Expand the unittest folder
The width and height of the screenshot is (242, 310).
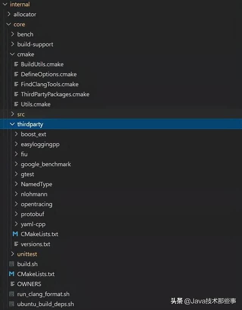[x=12, y=254]
